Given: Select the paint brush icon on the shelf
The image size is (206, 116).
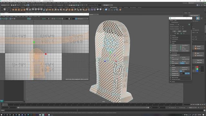Looking at the screenshot, I should click(x=44, y=10).
